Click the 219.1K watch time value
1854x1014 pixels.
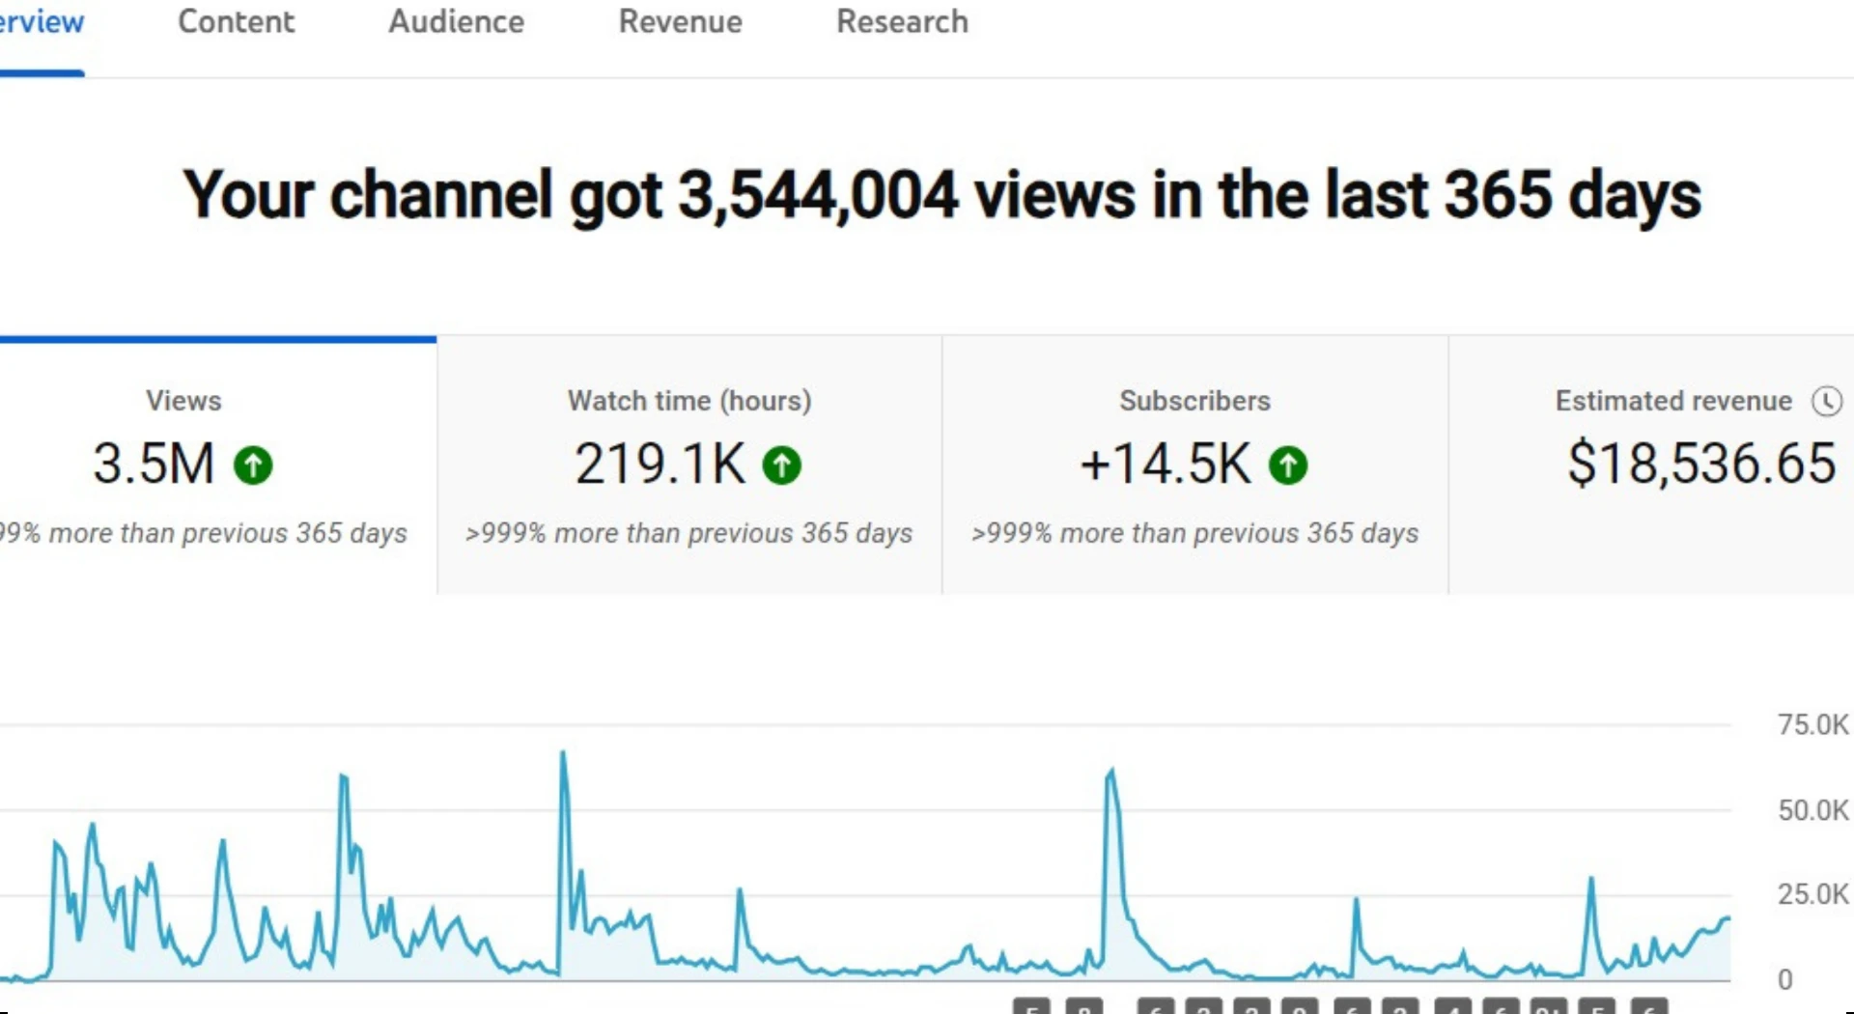tap(660, 464)
